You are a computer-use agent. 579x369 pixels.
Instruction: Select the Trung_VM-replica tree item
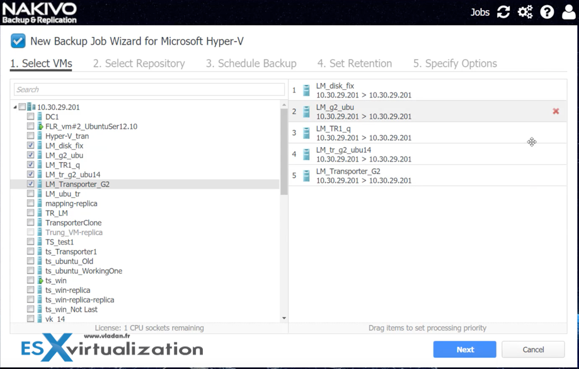pos(74,233)
